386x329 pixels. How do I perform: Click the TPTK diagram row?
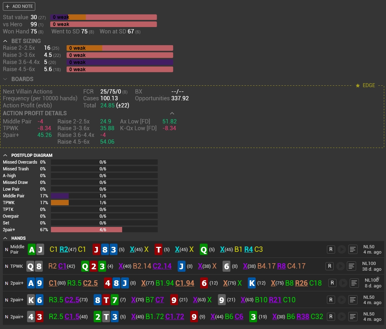(x=80, y=209)
